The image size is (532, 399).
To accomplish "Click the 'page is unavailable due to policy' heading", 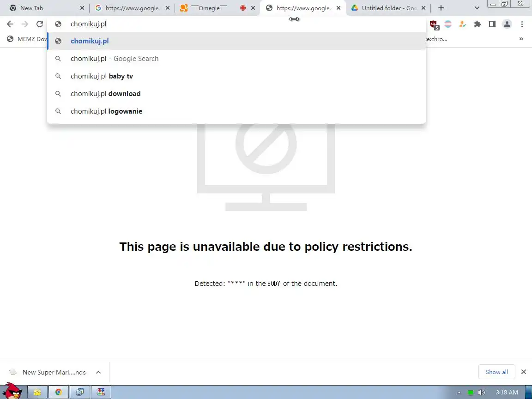I will pyautogui.click(x=266, y=247).
